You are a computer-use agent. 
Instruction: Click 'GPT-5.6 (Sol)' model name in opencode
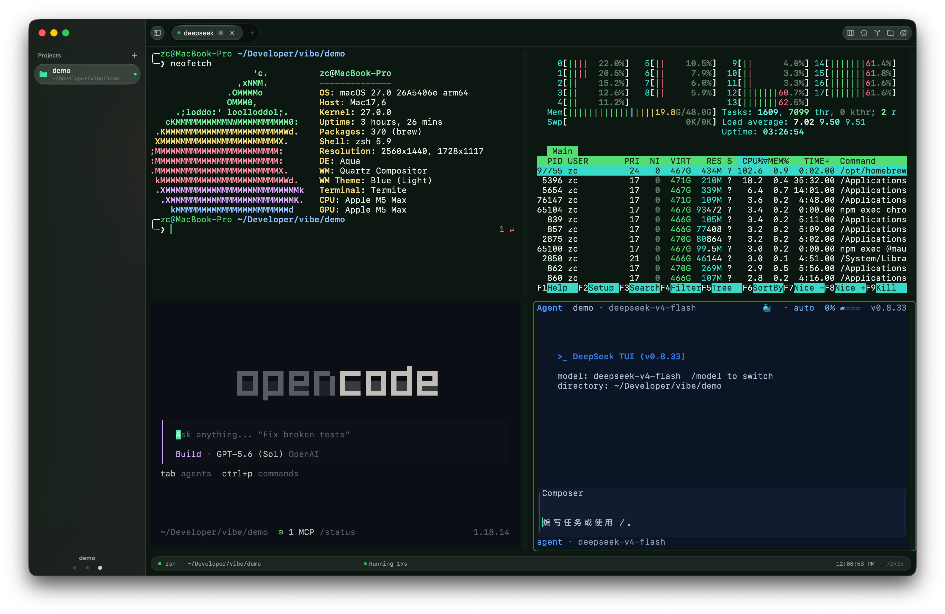249,454
